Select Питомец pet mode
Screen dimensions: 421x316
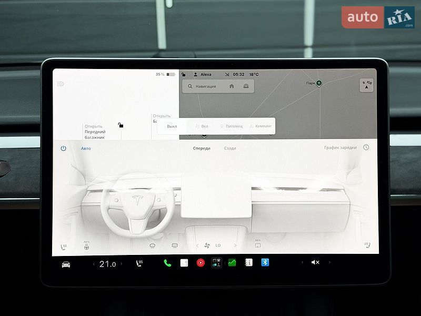click(231, 126)
